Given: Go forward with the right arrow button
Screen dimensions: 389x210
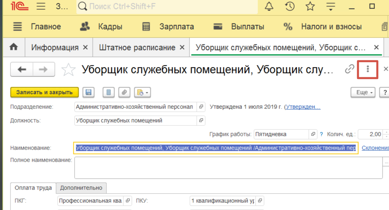Looking at the screenshot, I should point(44,69).
